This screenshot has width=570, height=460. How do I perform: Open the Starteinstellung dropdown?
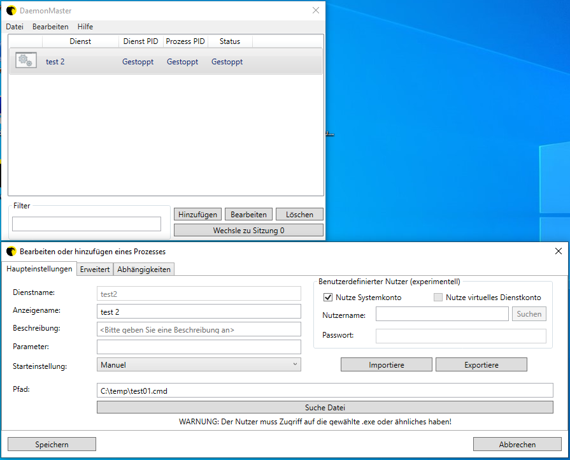199,364
